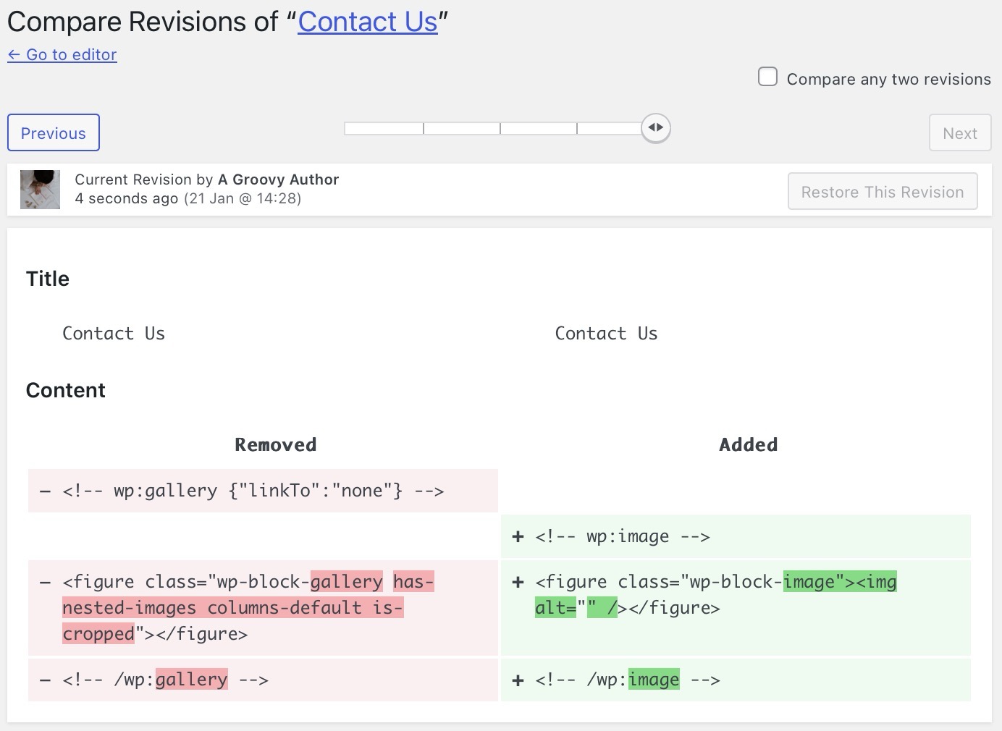
Task: Open the Contact Us title link
Action: click(x=368, y=22)
